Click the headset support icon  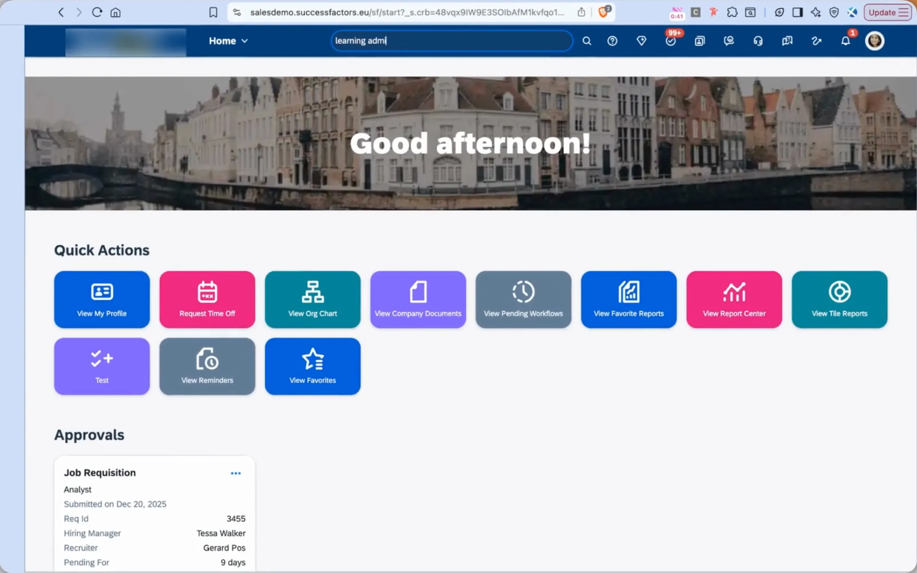pos(758,41)
